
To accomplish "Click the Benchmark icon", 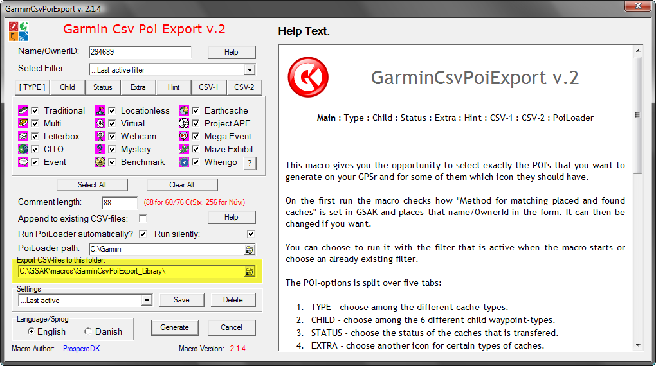I will (x=100, y=162).
